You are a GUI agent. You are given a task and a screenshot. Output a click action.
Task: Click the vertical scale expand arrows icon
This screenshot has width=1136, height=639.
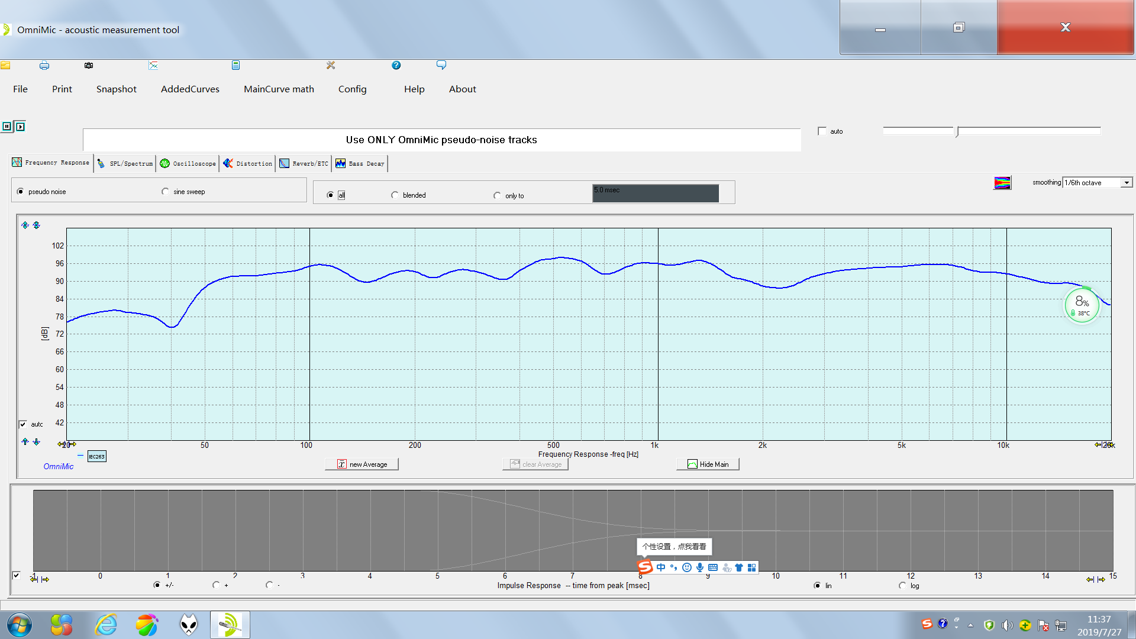click(x=25, y=225)
